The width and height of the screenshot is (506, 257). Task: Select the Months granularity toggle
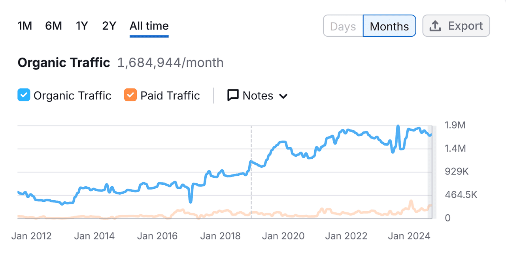389,26
